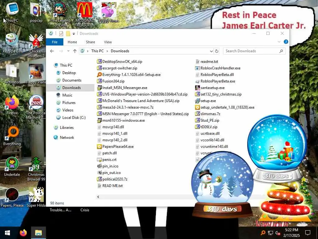The image size is (318, 239).
Task: Open recent locations dropdown arrow
Action: 68,51
